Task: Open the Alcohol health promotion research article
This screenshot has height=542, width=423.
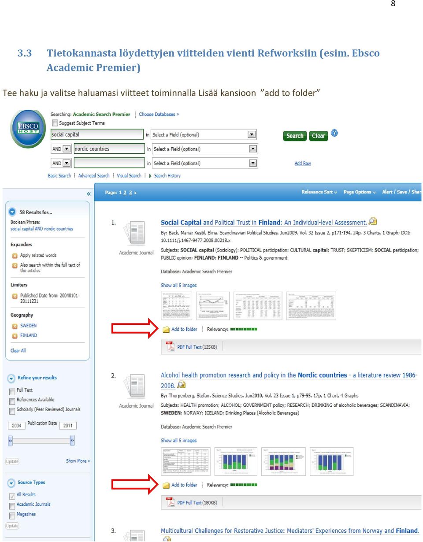Action: pos(289,380)
